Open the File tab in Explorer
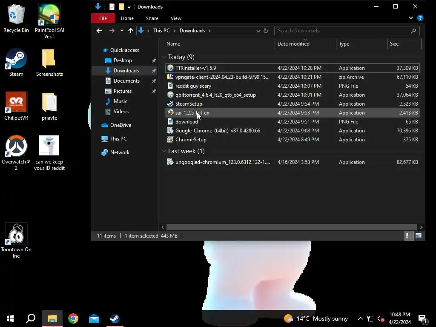The height and width of the screenshot is (327, 436). (103, 18)
